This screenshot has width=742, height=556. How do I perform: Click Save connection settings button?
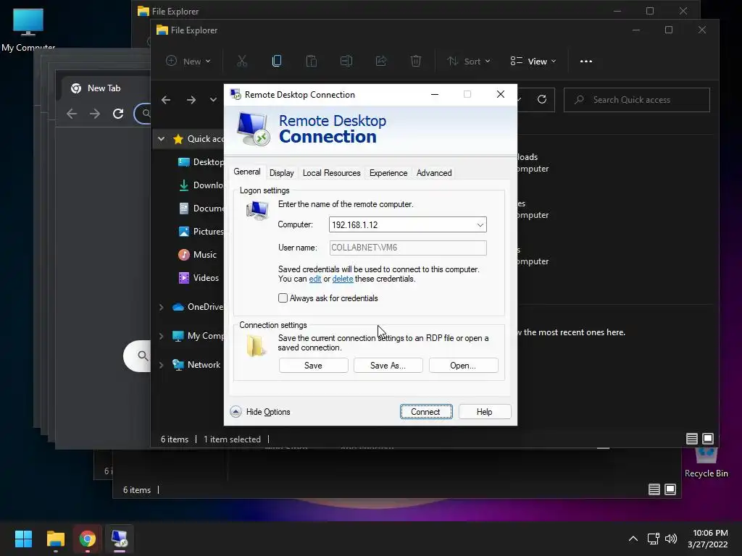[313, 366]
